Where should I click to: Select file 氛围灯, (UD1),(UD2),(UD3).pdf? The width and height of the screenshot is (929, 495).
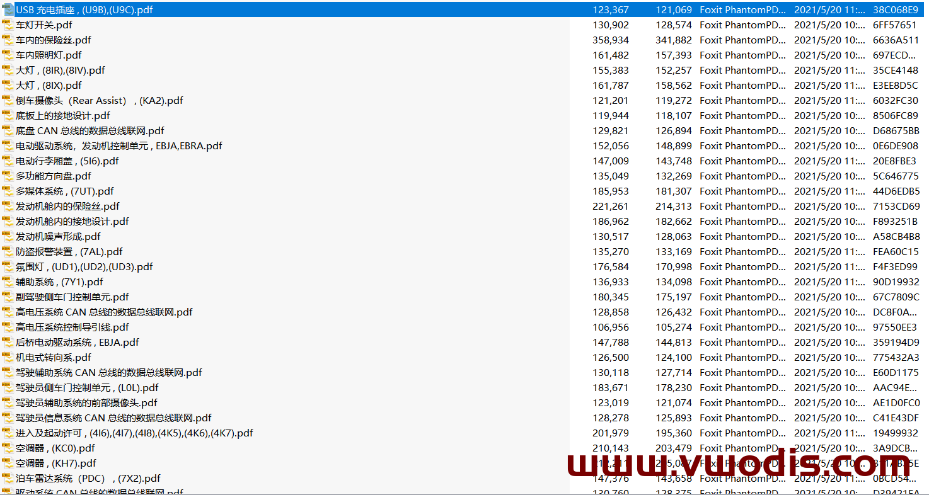tap(84, 267)
